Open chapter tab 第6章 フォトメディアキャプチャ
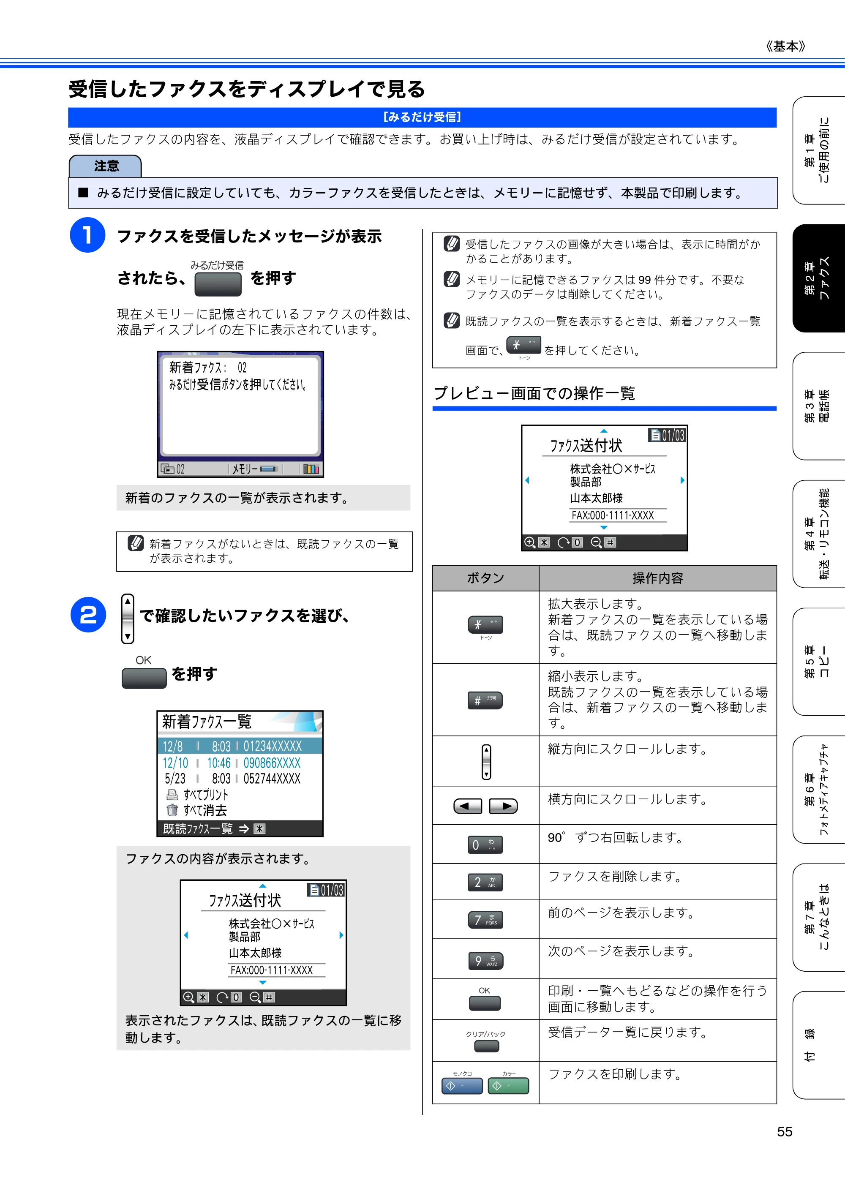The height and width of the screenshot is (1196, 845). [818, 790]
